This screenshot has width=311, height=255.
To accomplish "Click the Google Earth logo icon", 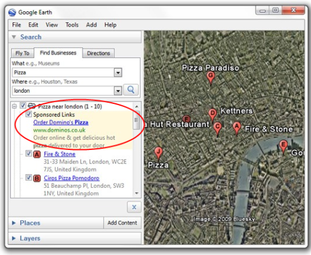I will click(12, 12).
